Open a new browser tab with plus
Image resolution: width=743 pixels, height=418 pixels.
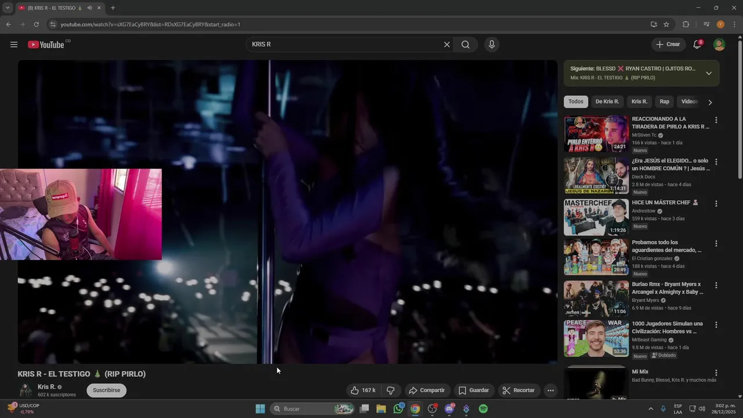pyautogui.click(x=113, y=8)
